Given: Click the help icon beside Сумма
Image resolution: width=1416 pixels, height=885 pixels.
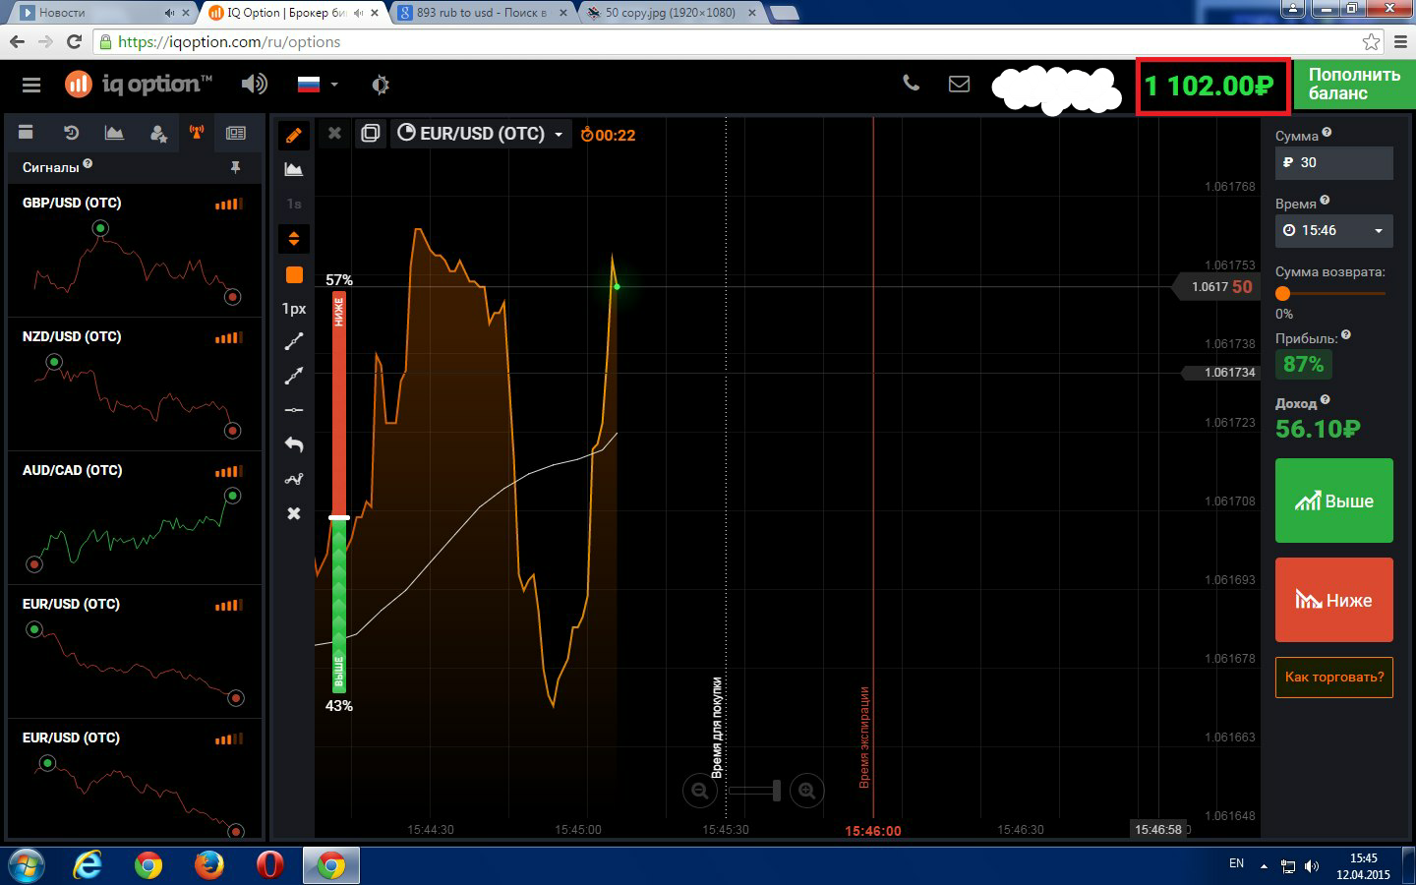Looking at the screenshot, I should [x=1327, y=132].
